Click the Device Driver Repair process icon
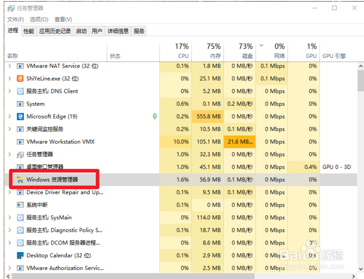The height and width of the screenshot is (279, 364). click(x=20, y=192)
